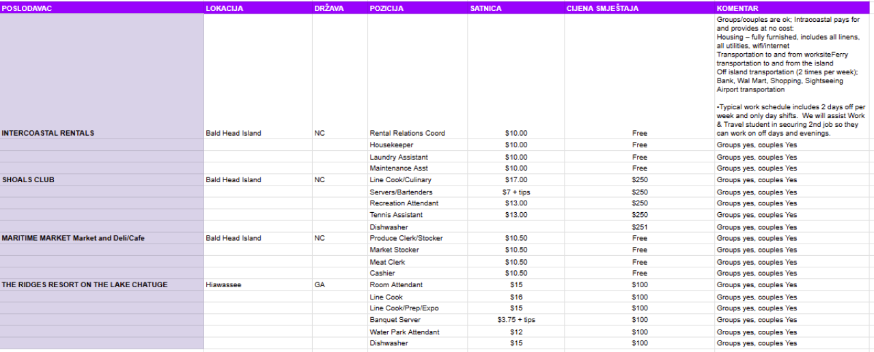874x352 pixels.
Task: Select the Dishwasher cell with $251 housing
Action: coord(418,227)
